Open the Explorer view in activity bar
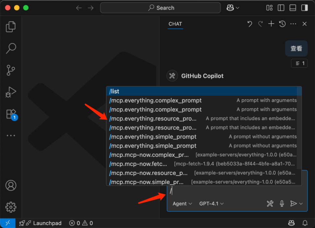The image size is (315, 228). pyautogui.click(x=11, y=27)
